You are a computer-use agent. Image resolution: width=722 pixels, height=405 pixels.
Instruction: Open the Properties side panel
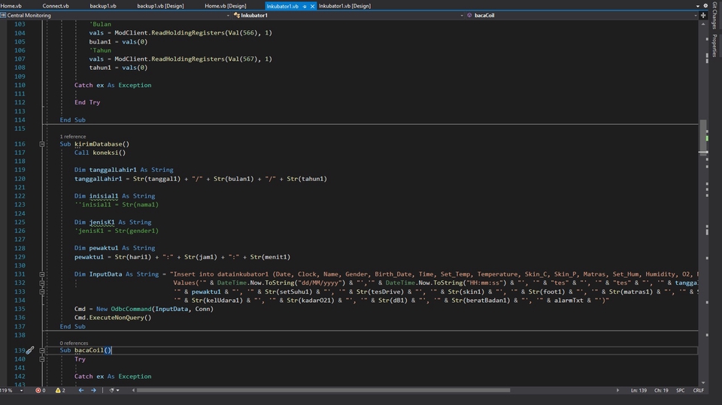point(714,46)
